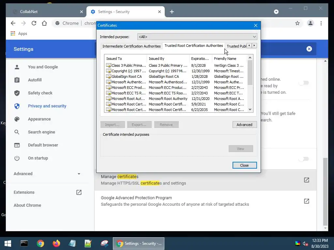Screen dimensions: 334x250
Task: Open Advanced Protection Program external link icon
Action: pyautogui.click(x=306, y=201)
